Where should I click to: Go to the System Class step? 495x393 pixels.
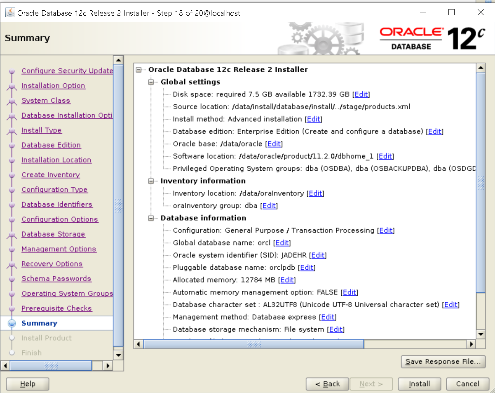coord(46,101)
